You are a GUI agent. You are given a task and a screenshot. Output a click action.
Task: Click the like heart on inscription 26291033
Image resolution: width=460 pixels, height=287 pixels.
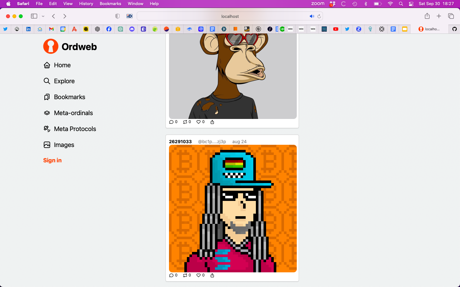[x=198, y=275]
